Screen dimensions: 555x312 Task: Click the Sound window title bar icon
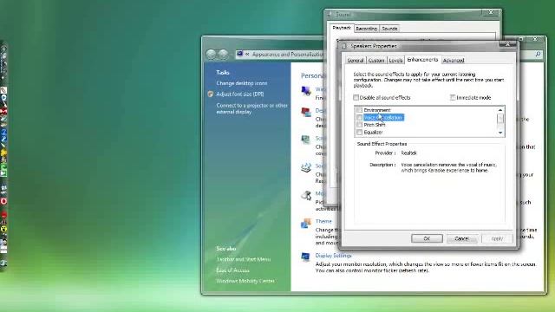coord(330,15)
